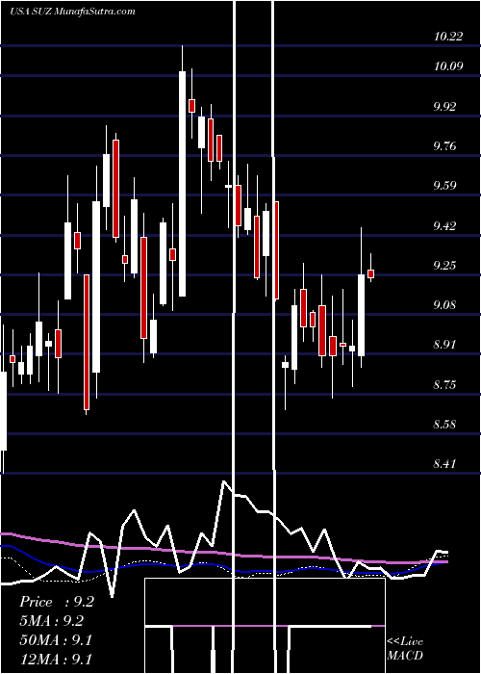Image resolution: width=481 pixels, height=674 pixels.
Task: Click the 9.76 price axis label
Action: click(x=444, y=146)
